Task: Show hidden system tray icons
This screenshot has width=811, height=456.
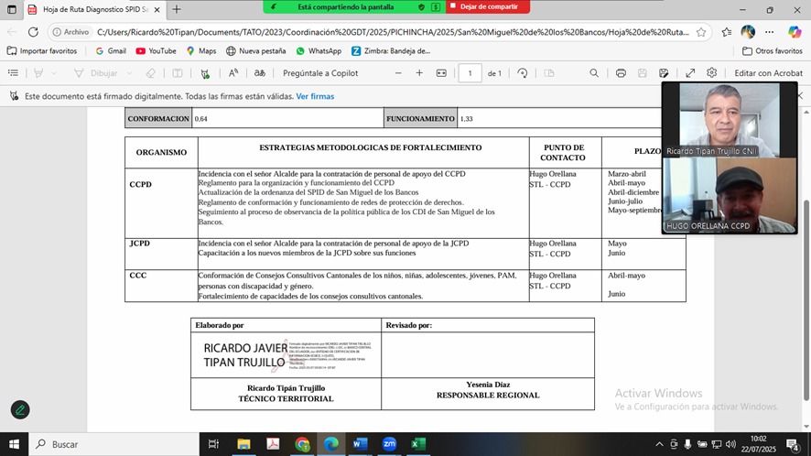Action: pos(659,444)
